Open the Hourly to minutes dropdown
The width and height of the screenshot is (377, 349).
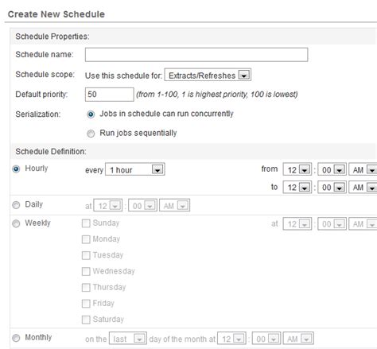tap(332, 187)
